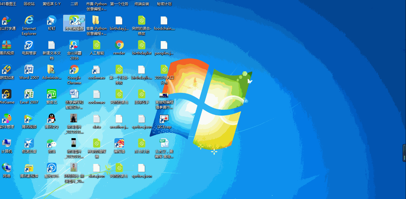Image resolution: width=406 pixels, height=199 pixels.
Task: Click the 终端安装 label
Action: click(x=141, y=4)
